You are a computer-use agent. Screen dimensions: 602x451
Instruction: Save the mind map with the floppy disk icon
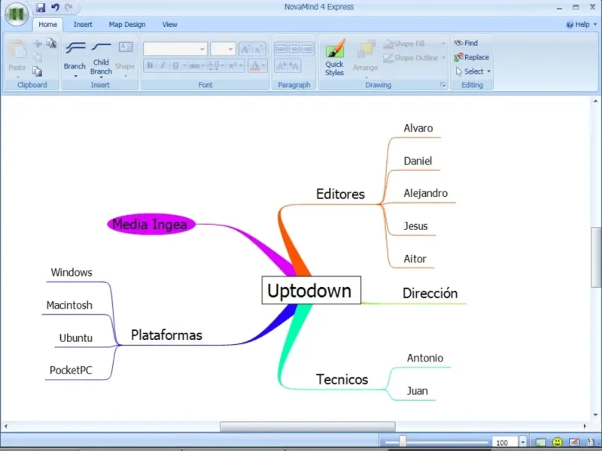pos(41,8)
